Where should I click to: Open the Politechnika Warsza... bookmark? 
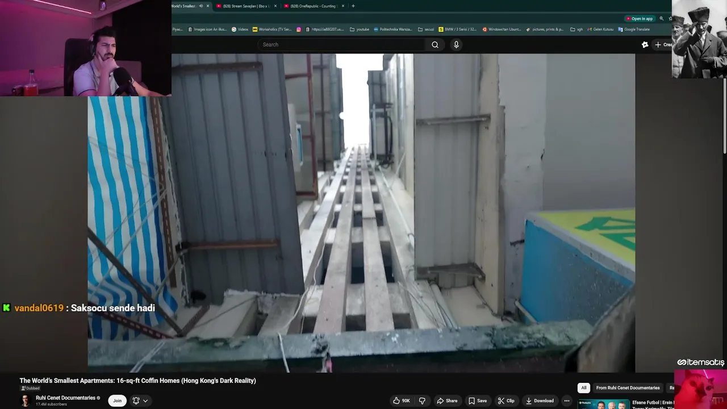(392, 30)
